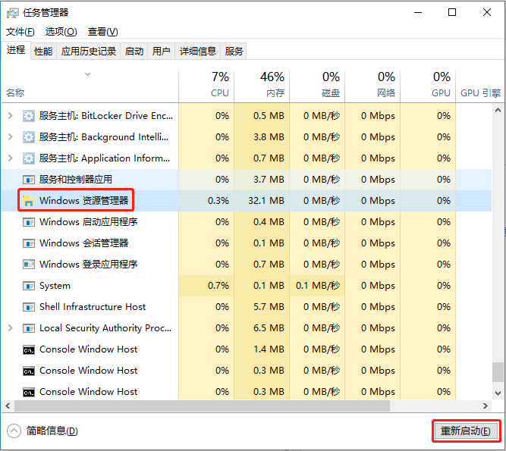Click the horizontal scrollbar right arrow

[486, 406]
